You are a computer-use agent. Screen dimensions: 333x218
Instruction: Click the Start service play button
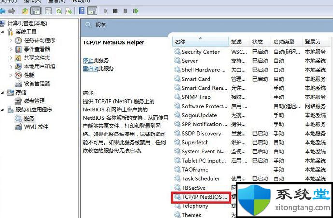[106, 11]
